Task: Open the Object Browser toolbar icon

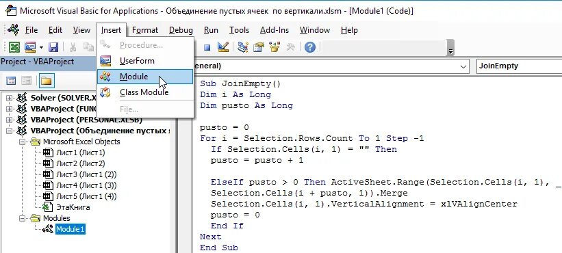Action: click(274, 47)
